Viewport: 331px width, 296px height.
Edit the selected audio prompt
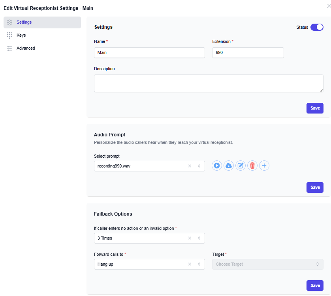(x=241, y=166)
